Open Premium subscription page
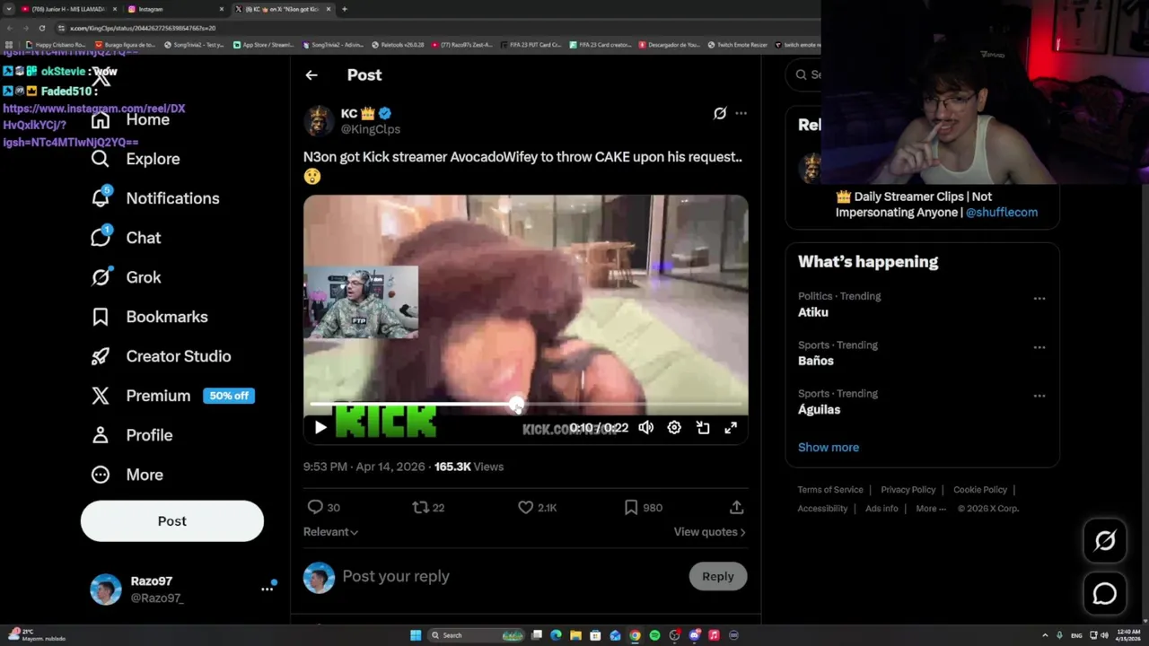Screen dimensions: 1149x646 pyautogui.click(x=172, y=396)
